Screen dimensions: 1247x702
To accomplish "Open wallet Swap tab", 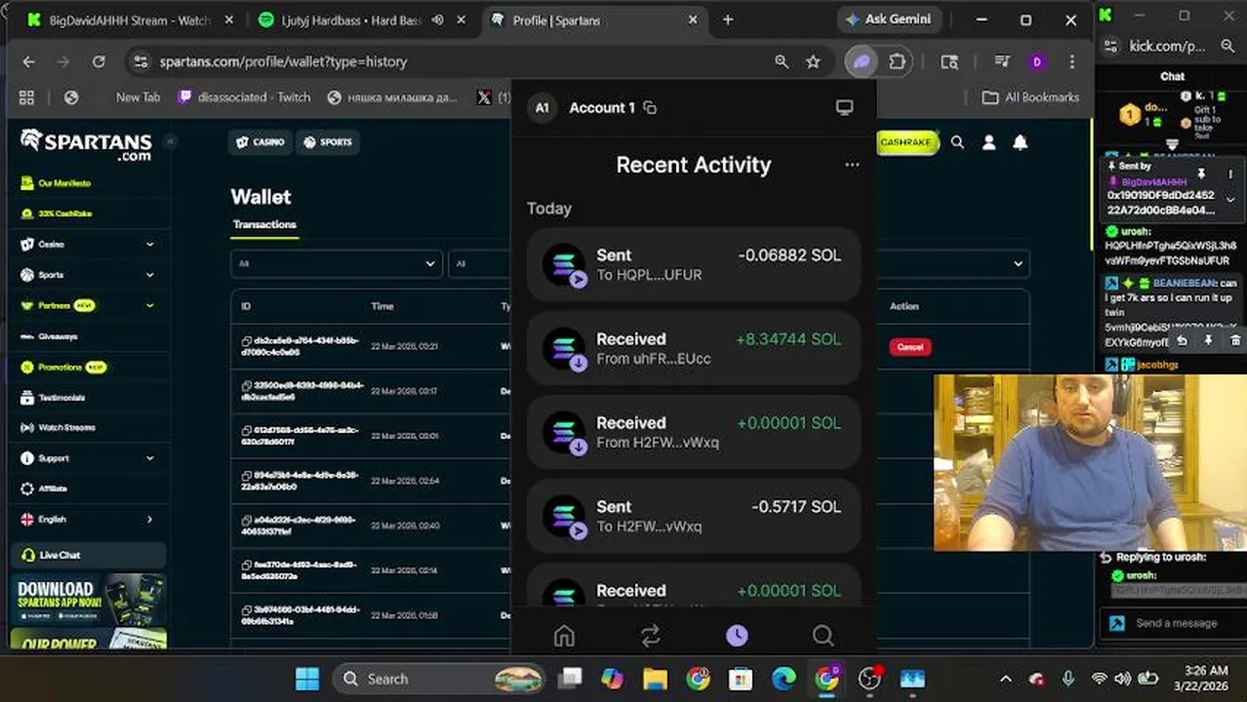I will click(x=651, y=636).
